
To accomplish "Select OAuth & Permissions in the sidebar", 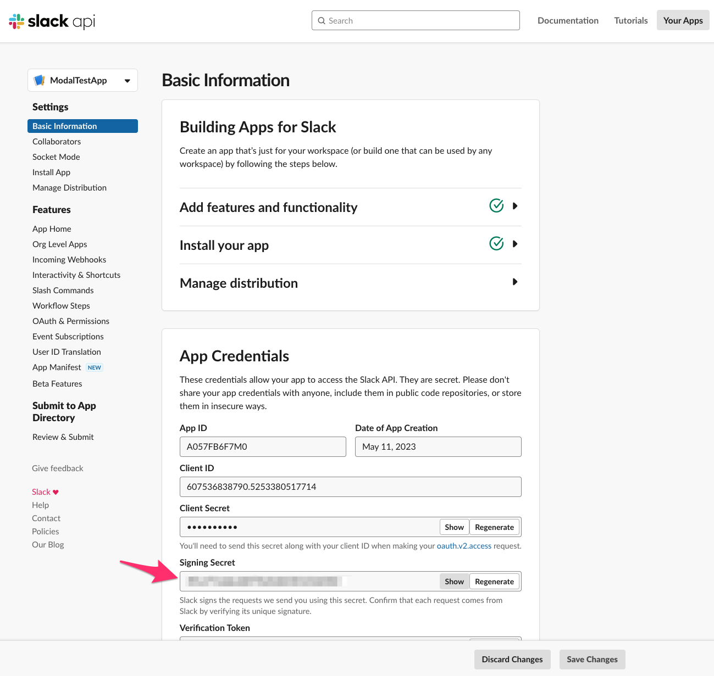I will (x=70, y=321).
